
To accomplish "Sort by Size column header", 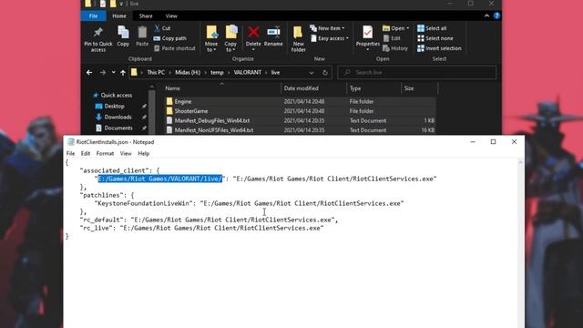I will tap(409, 88).
